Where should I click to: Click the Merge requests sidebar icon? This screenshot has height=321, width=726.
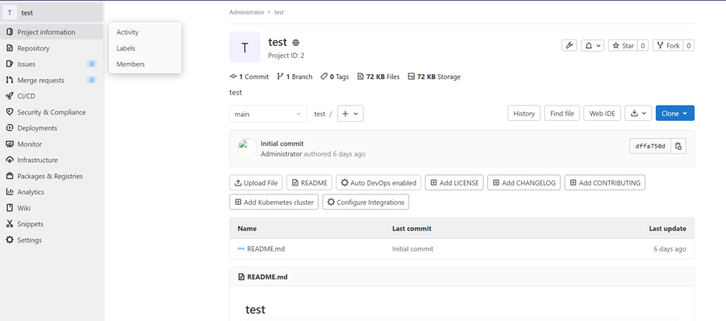coord(9,80)
